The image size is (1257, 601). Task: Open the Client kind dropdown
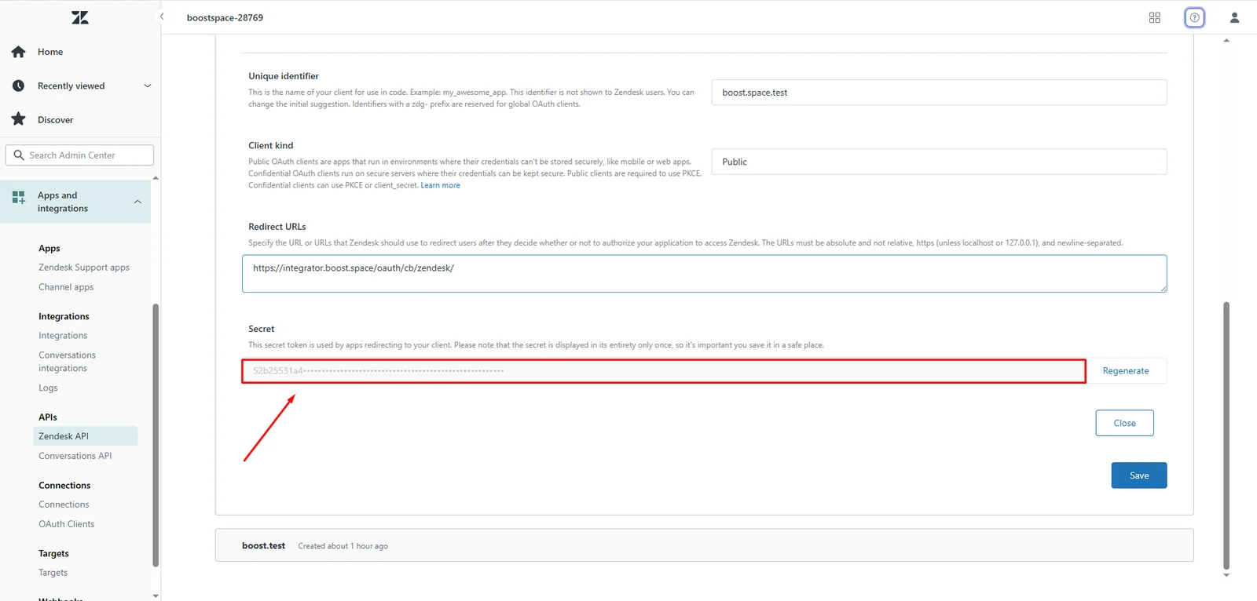click(939, 162)
